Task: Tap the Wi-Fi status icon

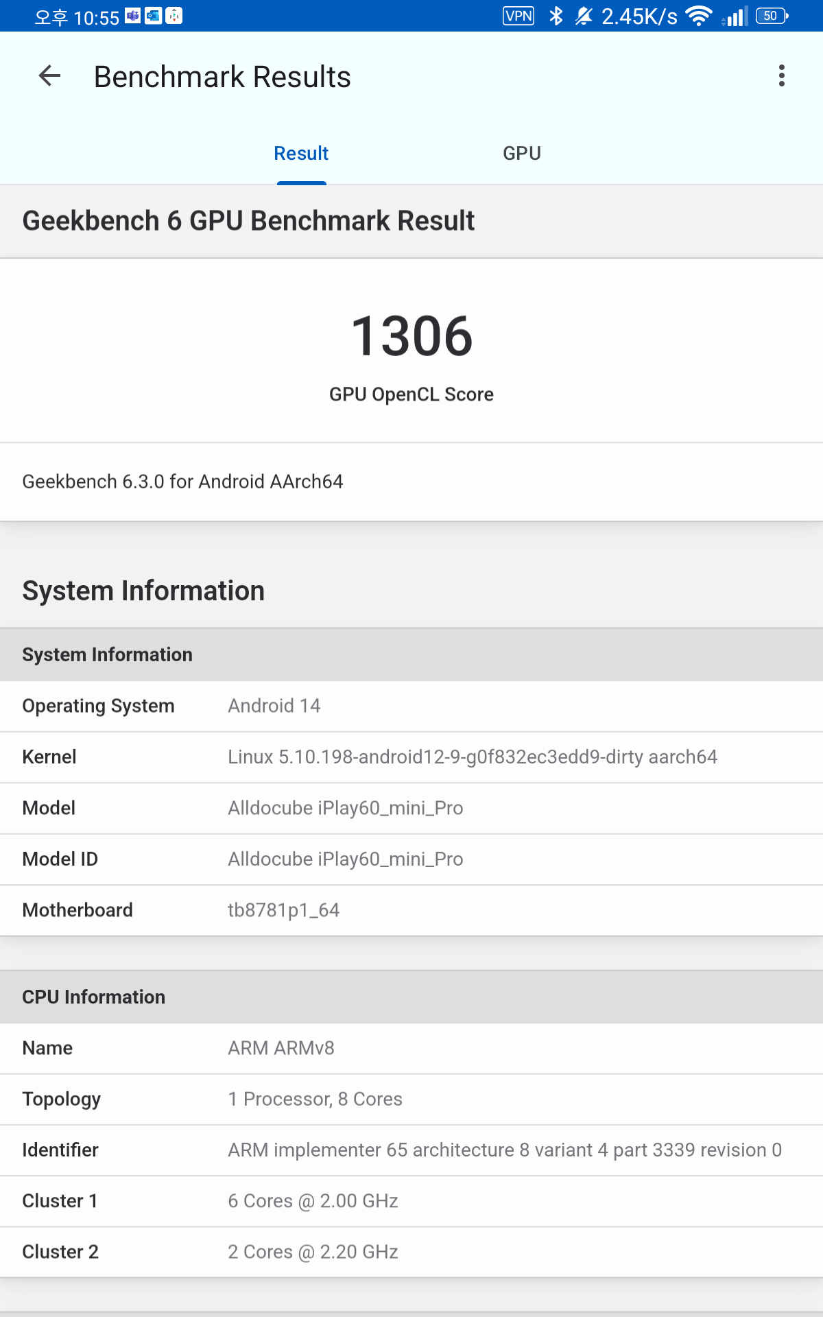Action: pyautogui.click(x=698, y=16)
